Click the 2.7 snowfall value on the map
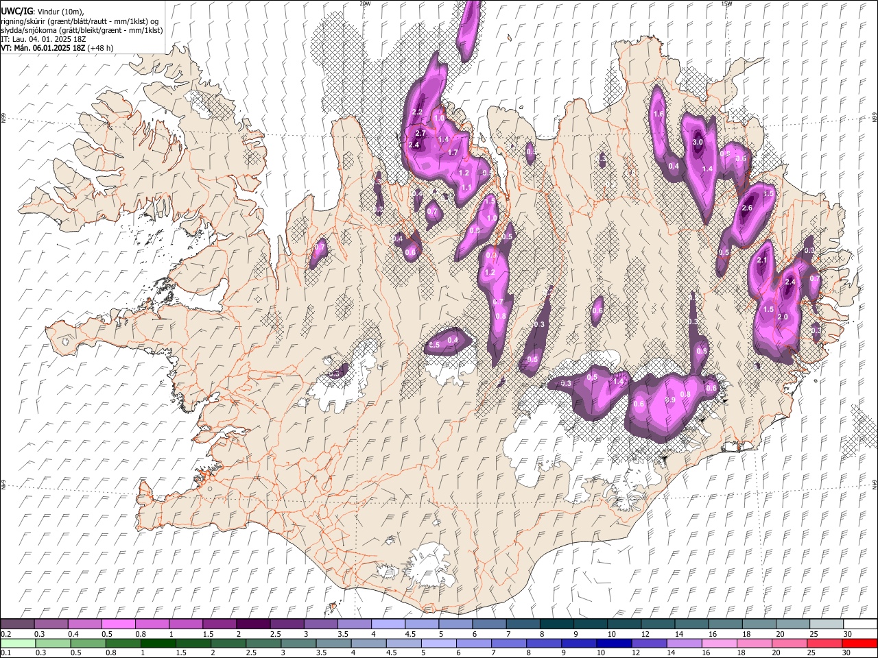878x658 pixels. (x=421, y=133)
